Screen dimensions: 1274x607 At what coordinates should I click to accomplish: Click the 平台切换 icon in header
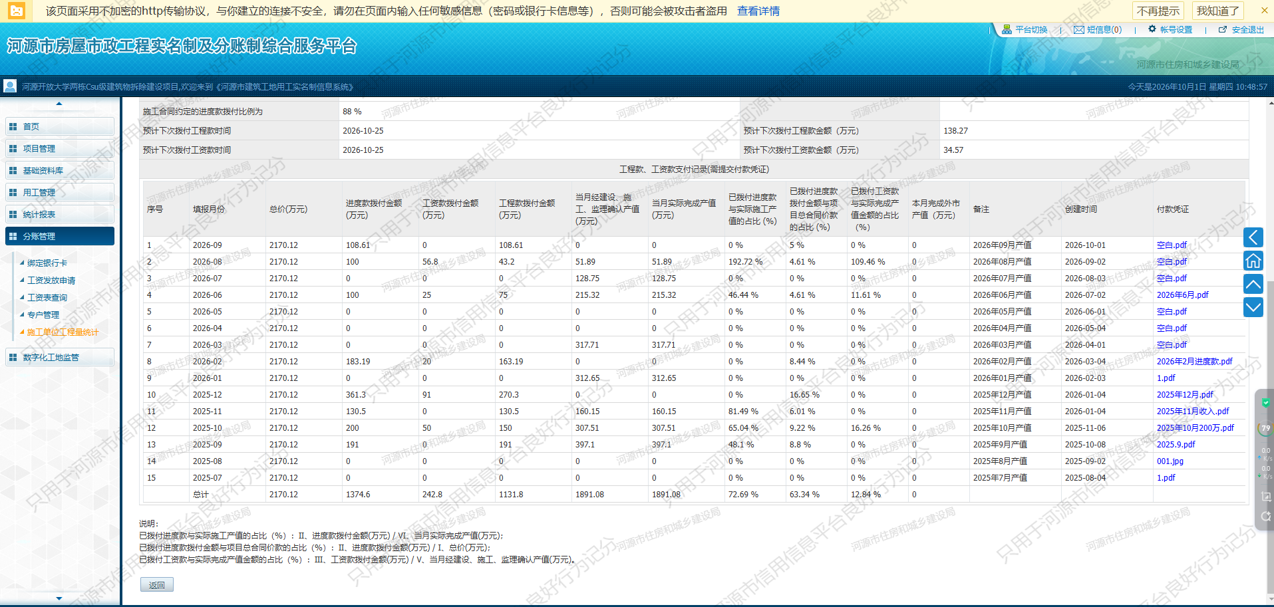pos(1007,29)
